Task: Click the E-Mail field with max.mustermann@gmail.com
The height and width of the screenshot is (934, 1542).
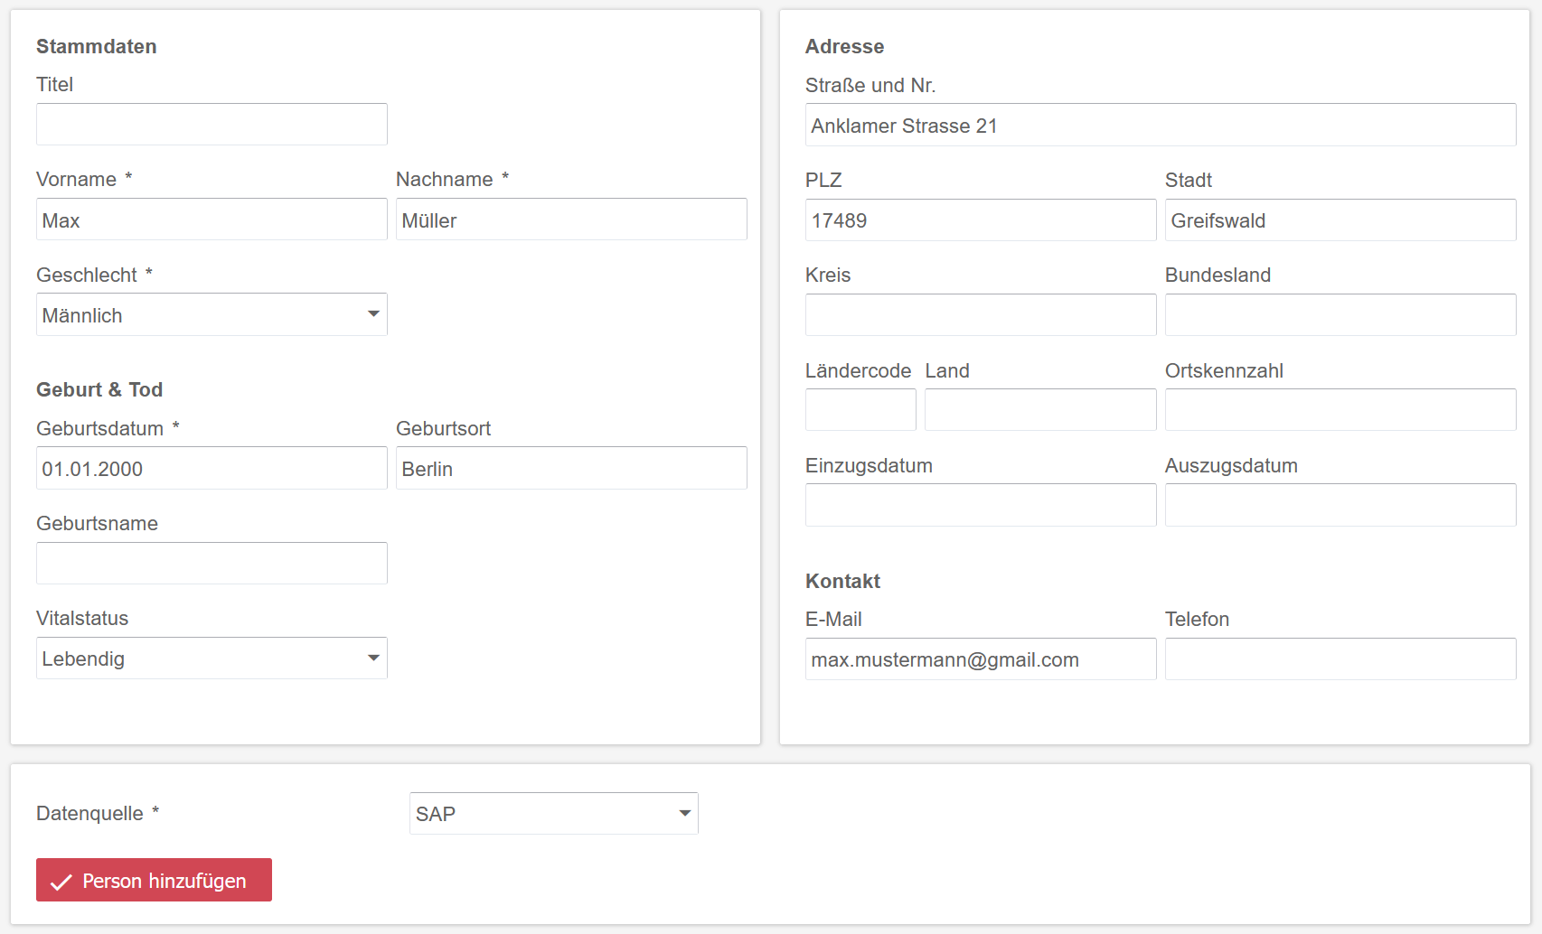Action: (x=981, y=658)
